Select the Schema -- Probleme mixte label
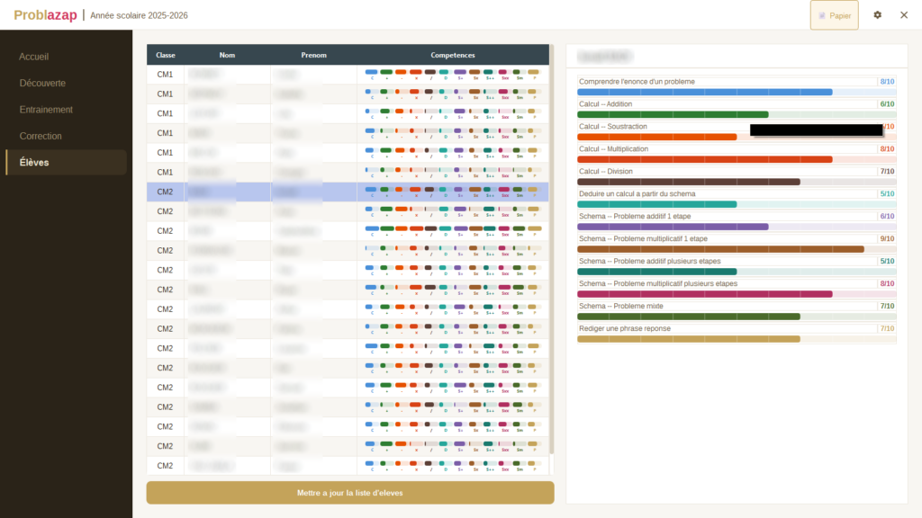The width and height of the screenshot is (922, 518). tap(620, 306)
